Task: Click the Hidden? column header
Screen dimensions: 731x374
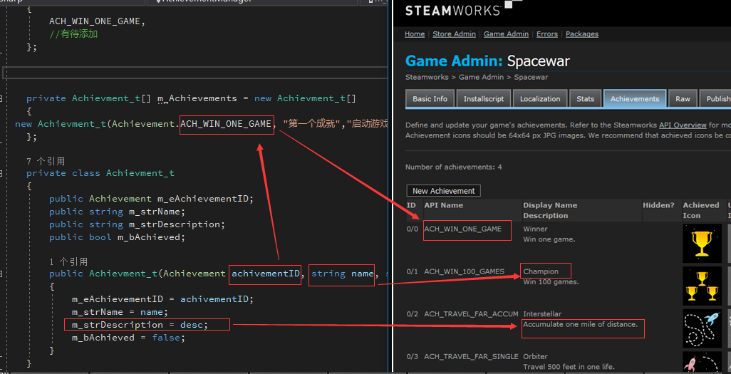Action: pyautogui.click(x=658, y=205)
